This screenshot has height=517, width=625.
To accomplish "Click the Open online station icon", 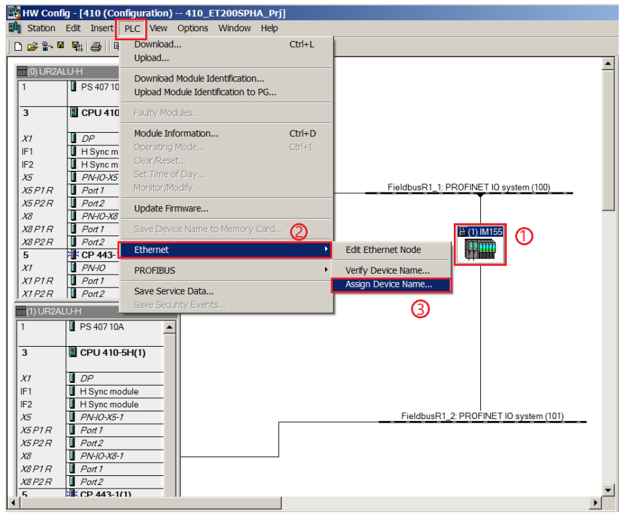I will [x=47, y=47].
